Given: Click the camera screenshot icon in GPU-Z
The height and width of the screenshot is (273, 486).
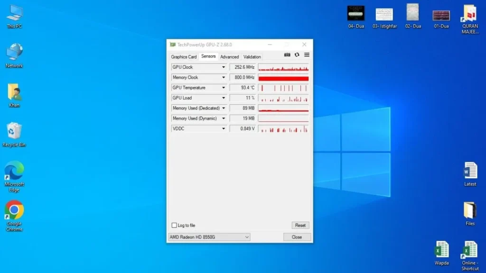Looking at the screenshot, I should (x=287, y=55).
